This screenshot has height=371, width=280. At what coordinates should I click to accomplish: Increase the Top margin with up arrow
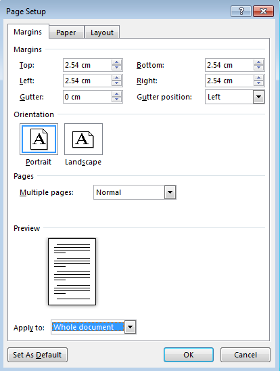(x=116, y=62)
